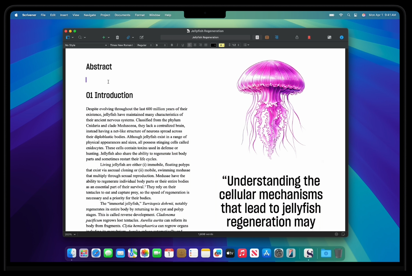Open the No Style paragraph dropdown
Image resolution: width=412 pixels, height=276 pixels.
(86, 45)
